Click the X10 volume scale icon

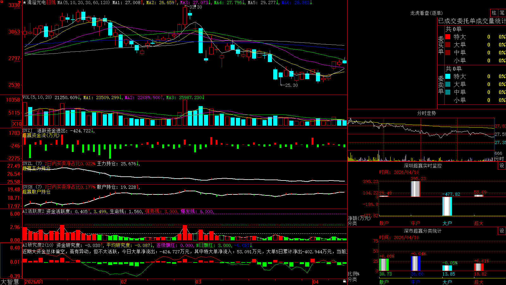coord(17,124)
